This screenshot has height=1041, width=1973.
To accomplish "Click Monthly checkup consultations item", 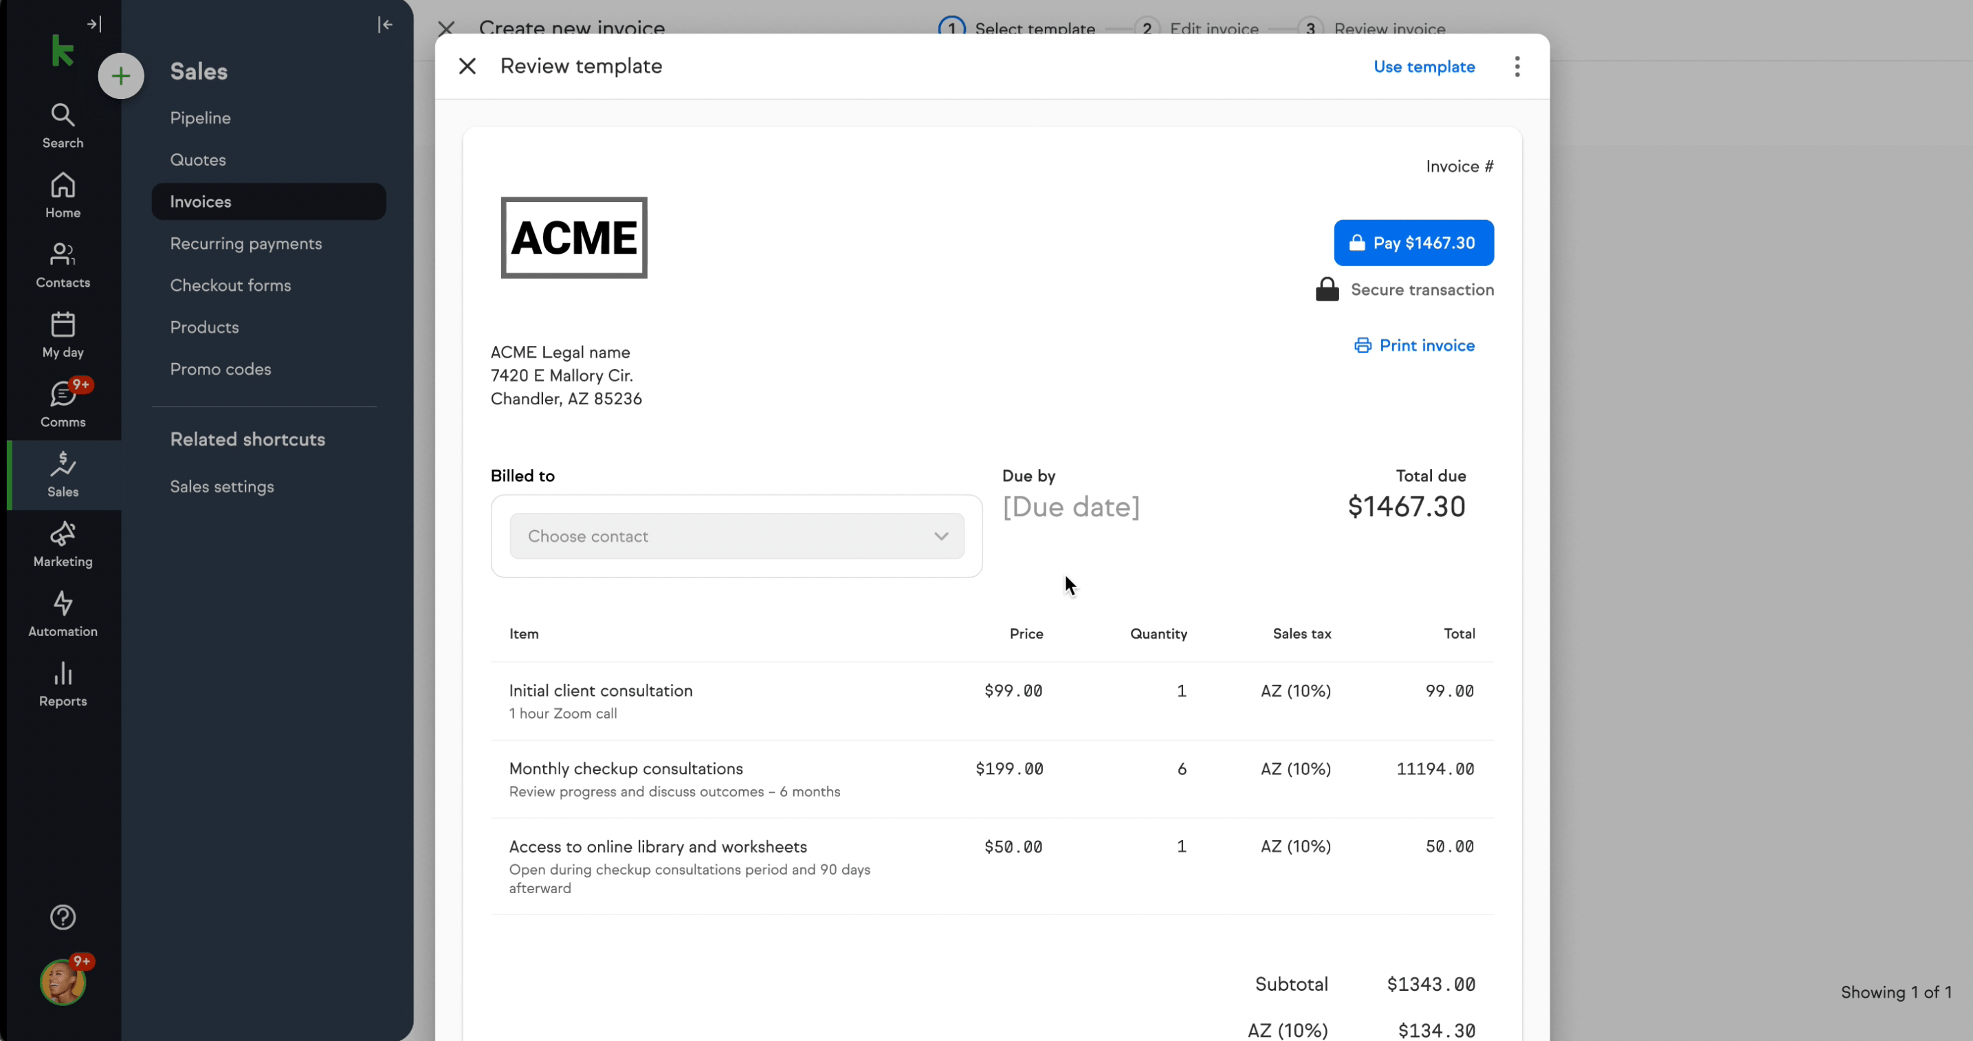I will [626, 769].
